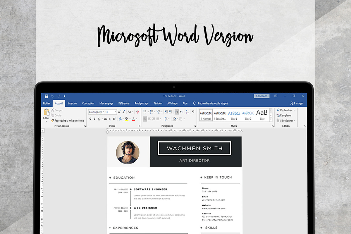Expand the Coller dropdown arrow
Viewport: 351px width, 234px height.
click(x=46, y=121)
